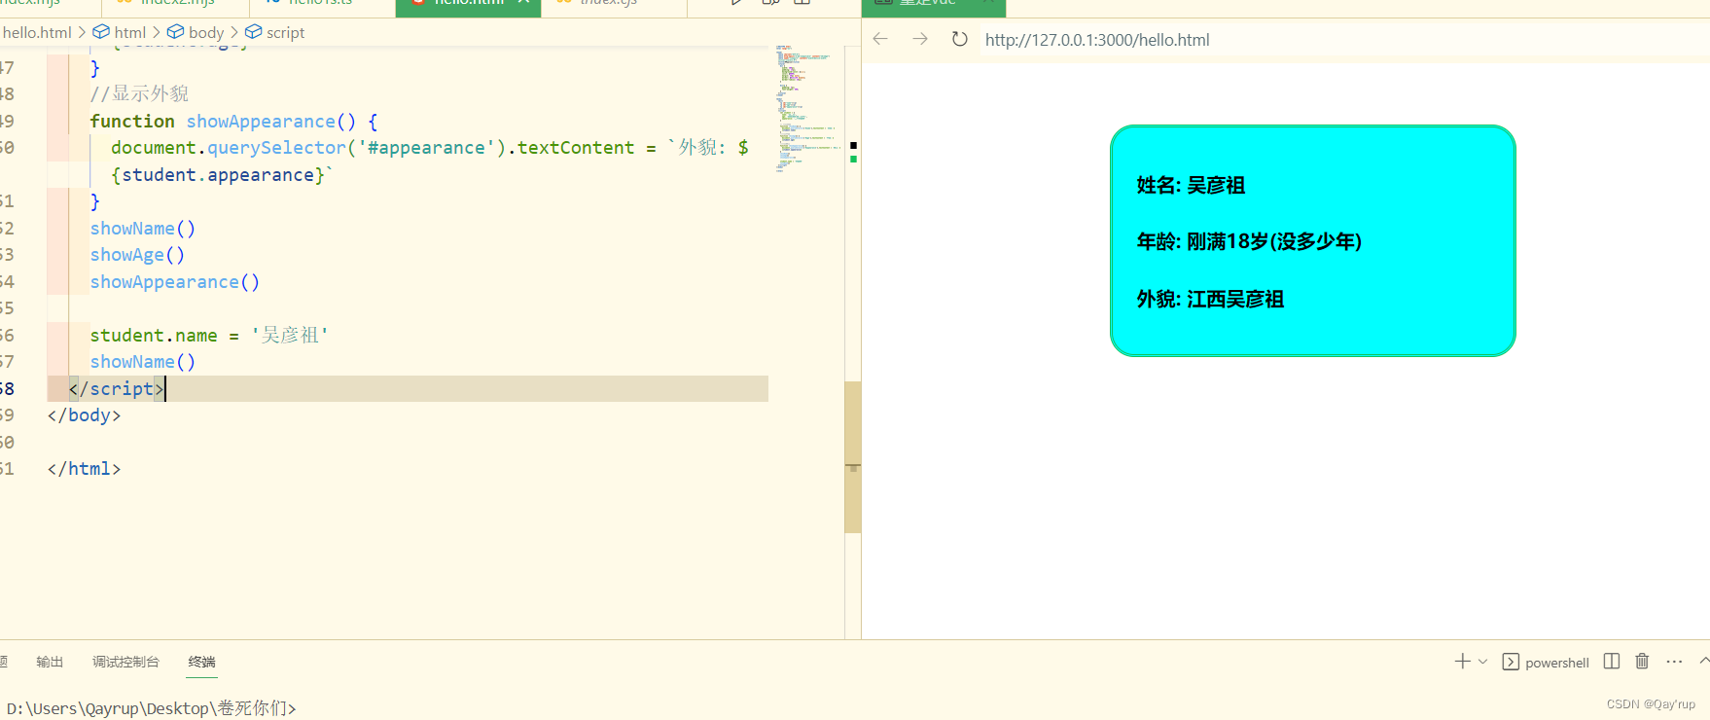Split the terminal panel
This screenshot has height=720, width=1710.
pos(1612,662)
